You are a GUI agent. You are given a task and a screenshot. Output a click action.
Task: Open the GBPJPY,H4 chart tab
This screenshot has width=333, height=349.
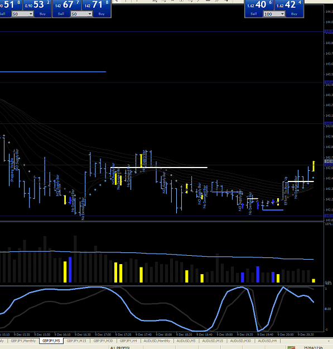[128, 341]
